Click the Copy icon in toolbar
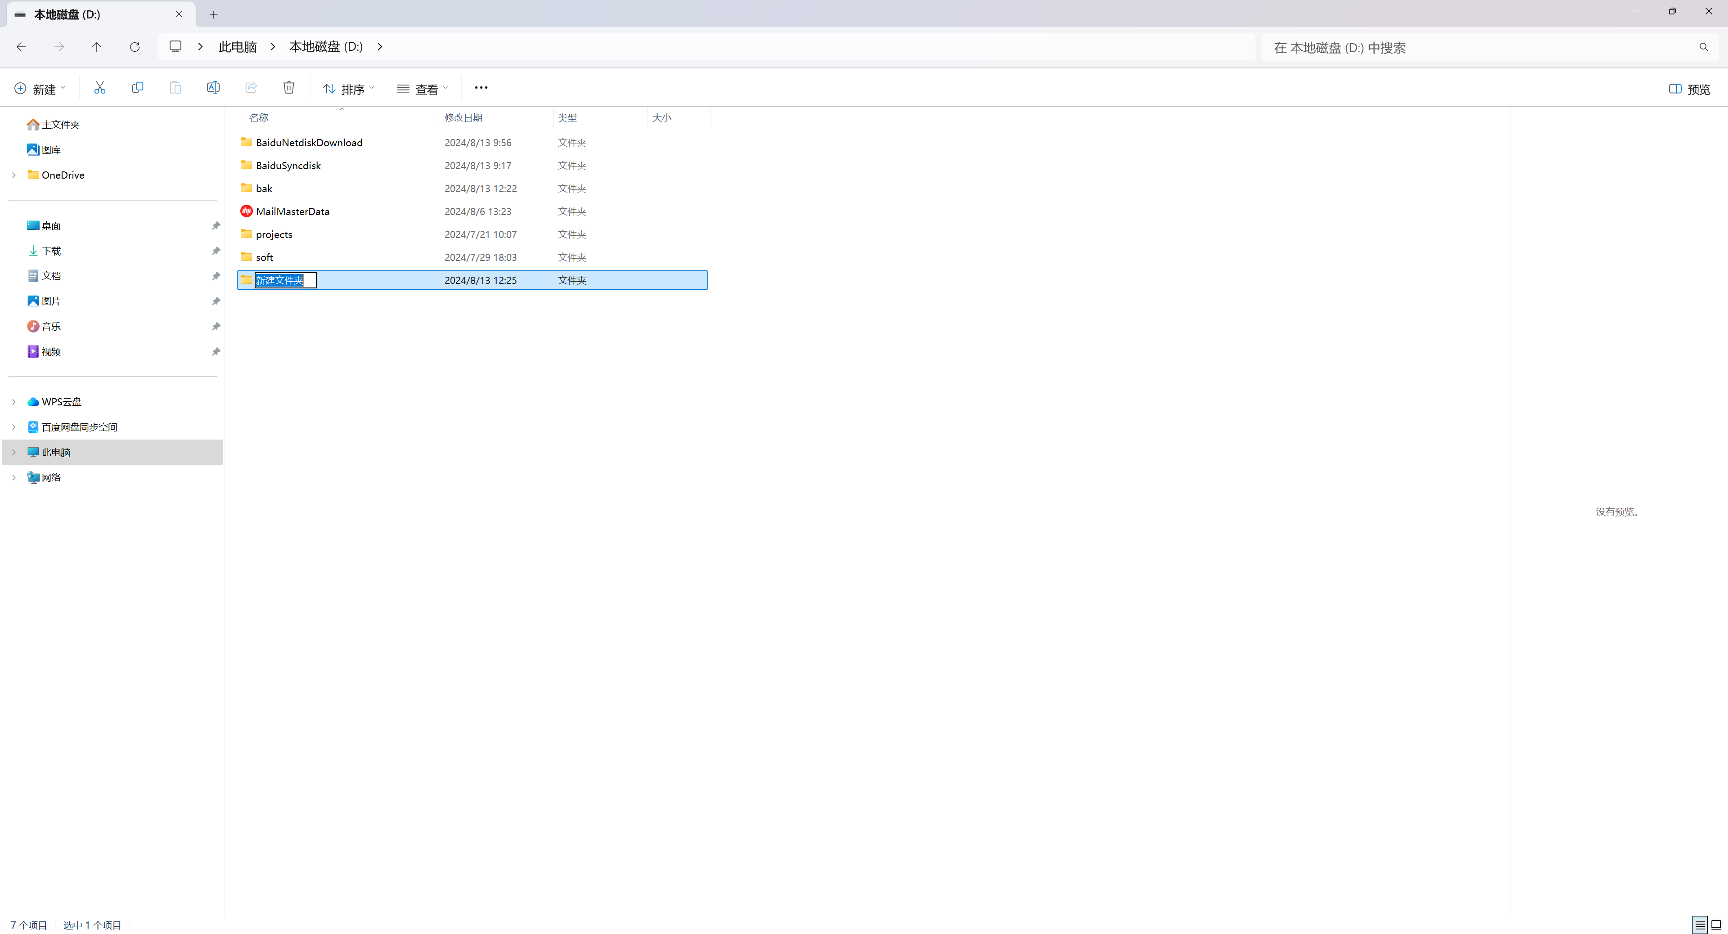 [x=138, y=88]
